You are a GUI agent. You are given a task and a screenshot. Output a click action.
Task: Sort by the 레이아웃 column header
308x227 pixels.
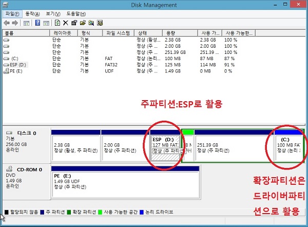point(64,33)
